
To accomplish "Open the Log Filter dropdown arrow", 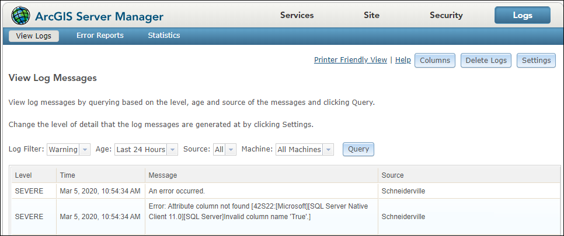I will coord(85,149).
